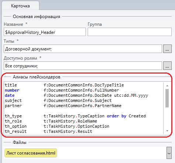Select the Лист согласования.html file

[31, 153]
